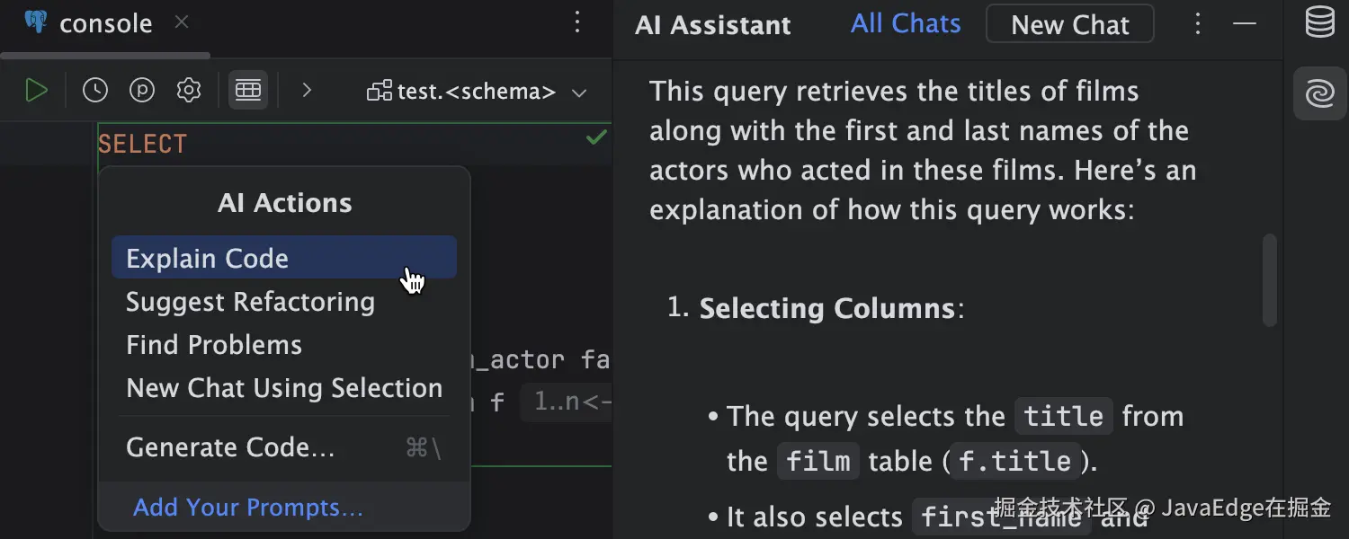Open the test.<schema> selector dropdown

click(x=477, y=92)
